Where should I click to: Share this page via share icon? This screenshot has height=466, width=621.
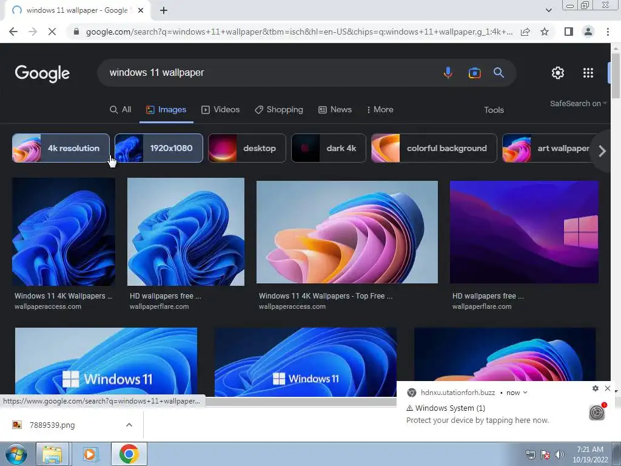525,32
